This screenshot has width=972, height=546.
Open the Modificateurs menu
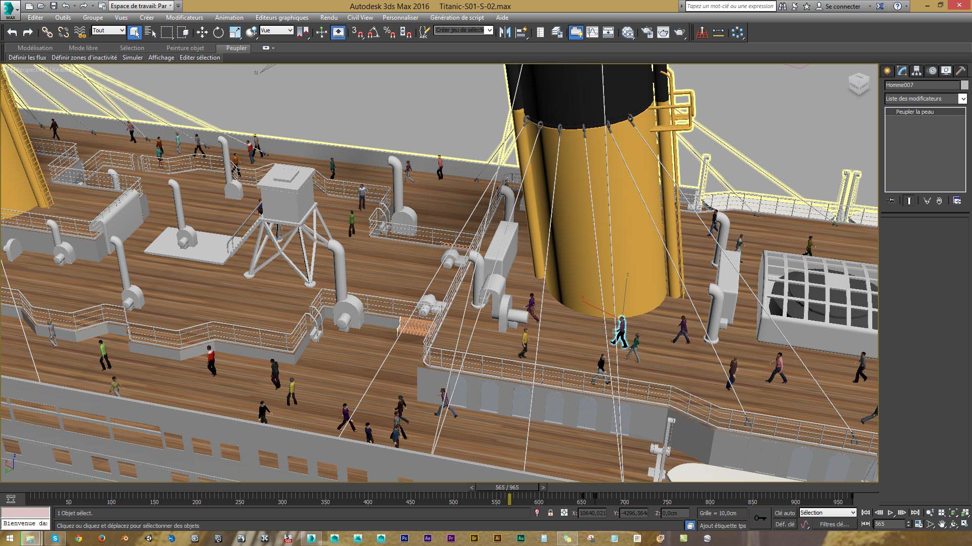(x=184, y=17)
